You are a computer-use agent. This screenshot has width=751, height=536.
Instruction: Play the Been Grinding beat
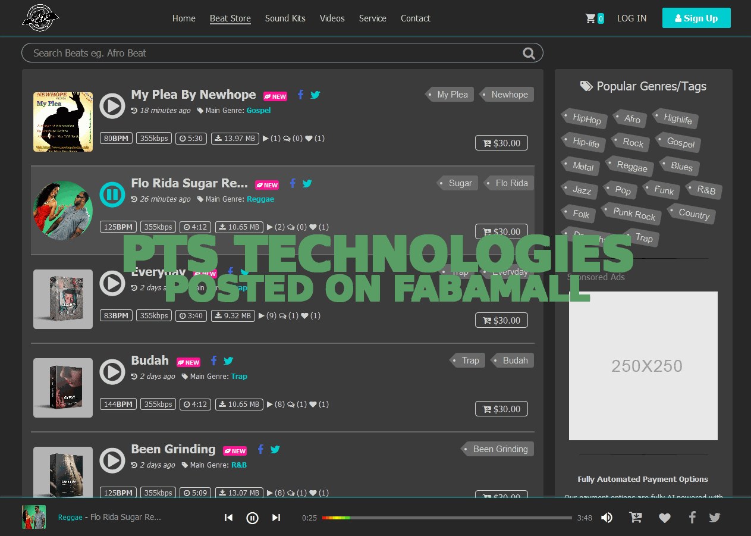(112, 460)
